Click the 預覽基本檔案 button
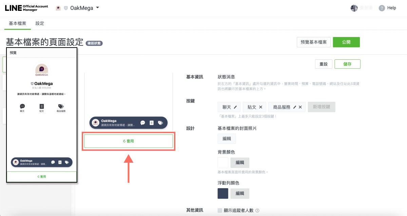 313,42
